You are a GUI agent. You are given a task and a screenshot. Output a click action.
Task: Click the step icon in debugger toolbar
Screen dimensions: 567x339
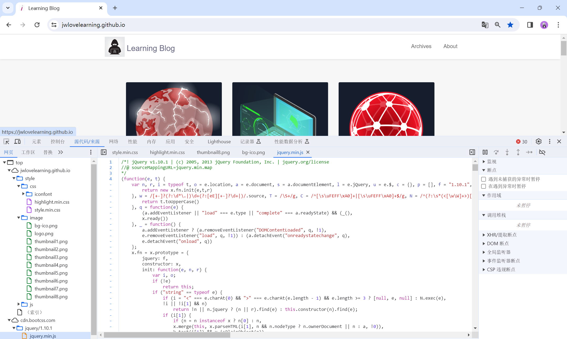point(529,152)
